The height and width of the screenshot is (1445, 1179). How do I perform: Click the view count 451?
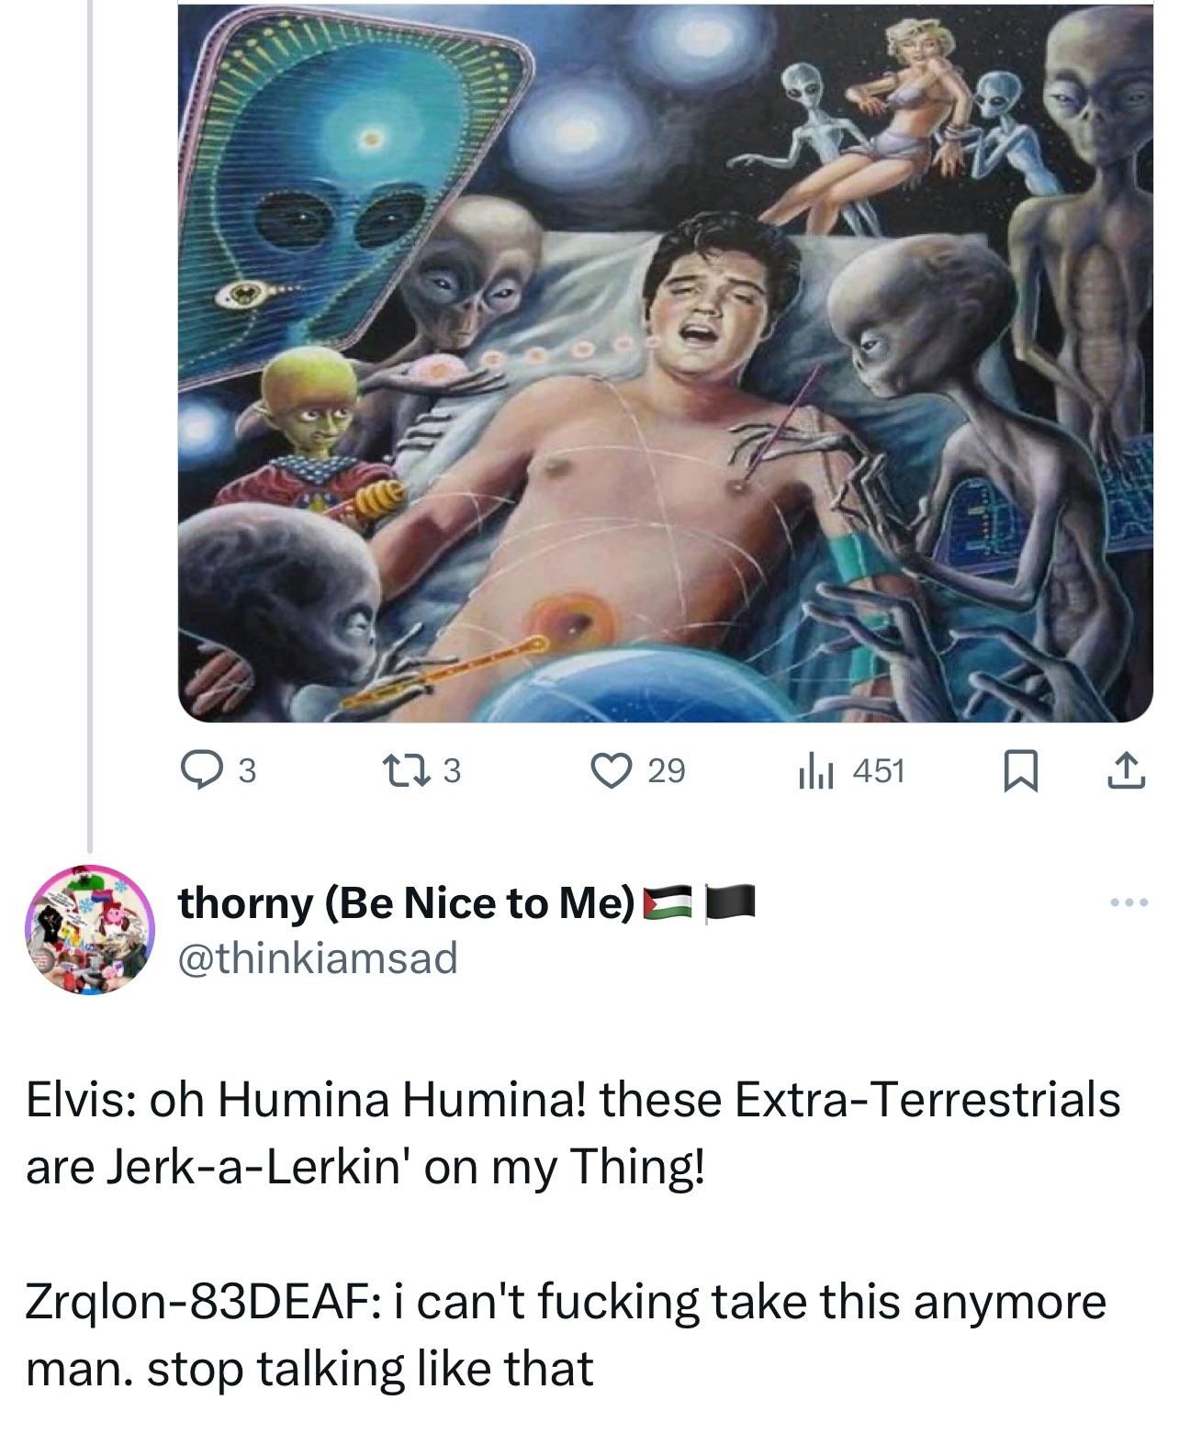point(879,771)
